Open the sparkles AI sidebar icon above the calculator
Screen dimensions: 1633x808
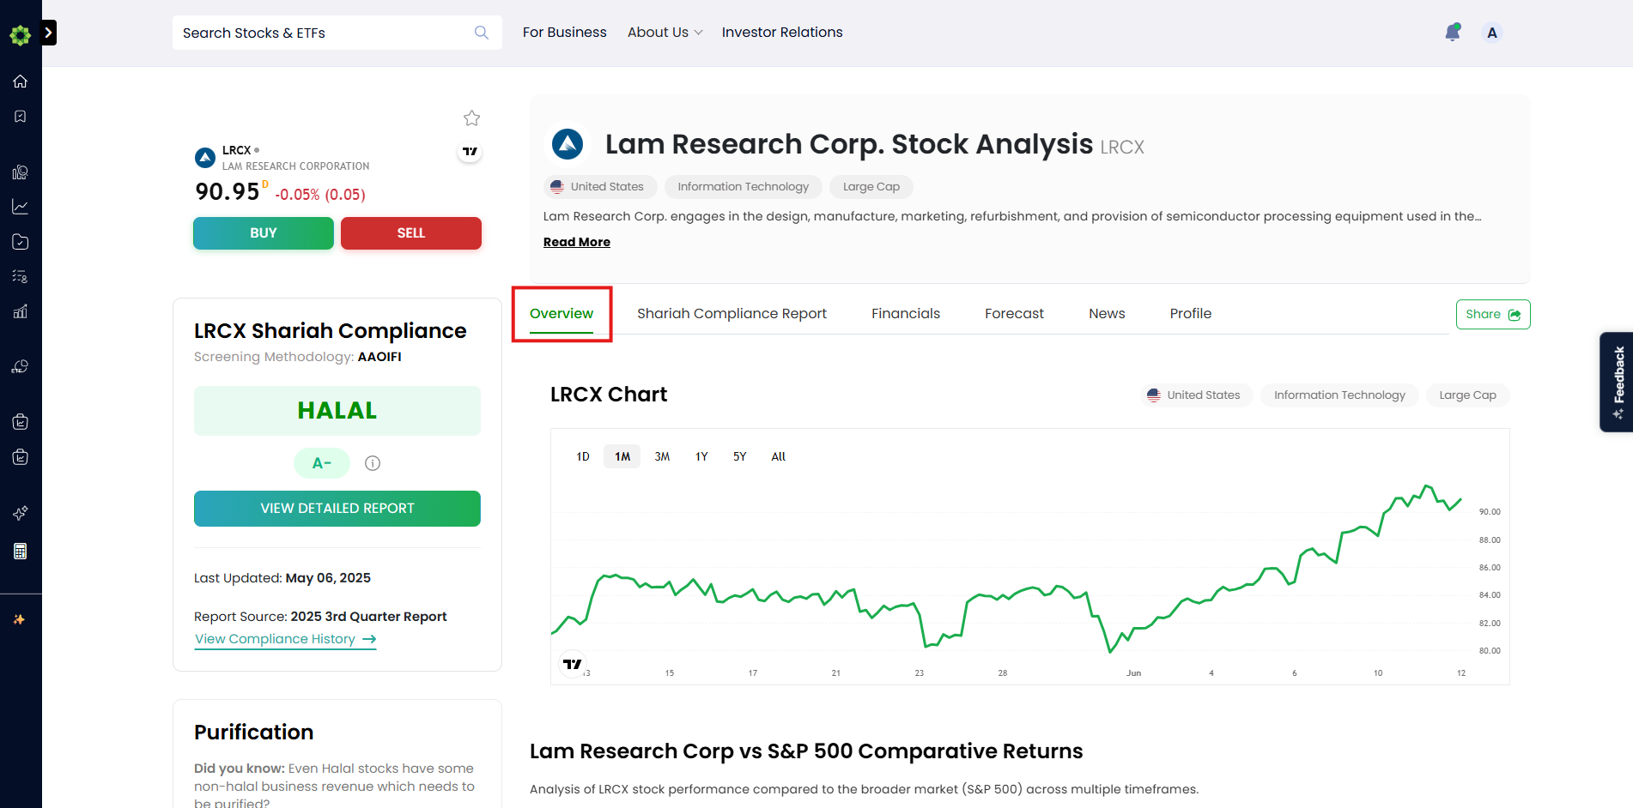[x=21, y=513]
